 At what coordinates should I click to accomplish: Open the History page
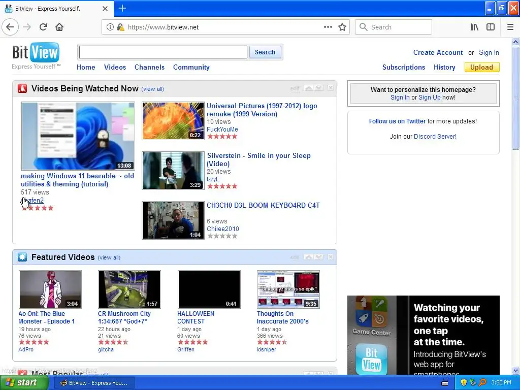(444, 68)
